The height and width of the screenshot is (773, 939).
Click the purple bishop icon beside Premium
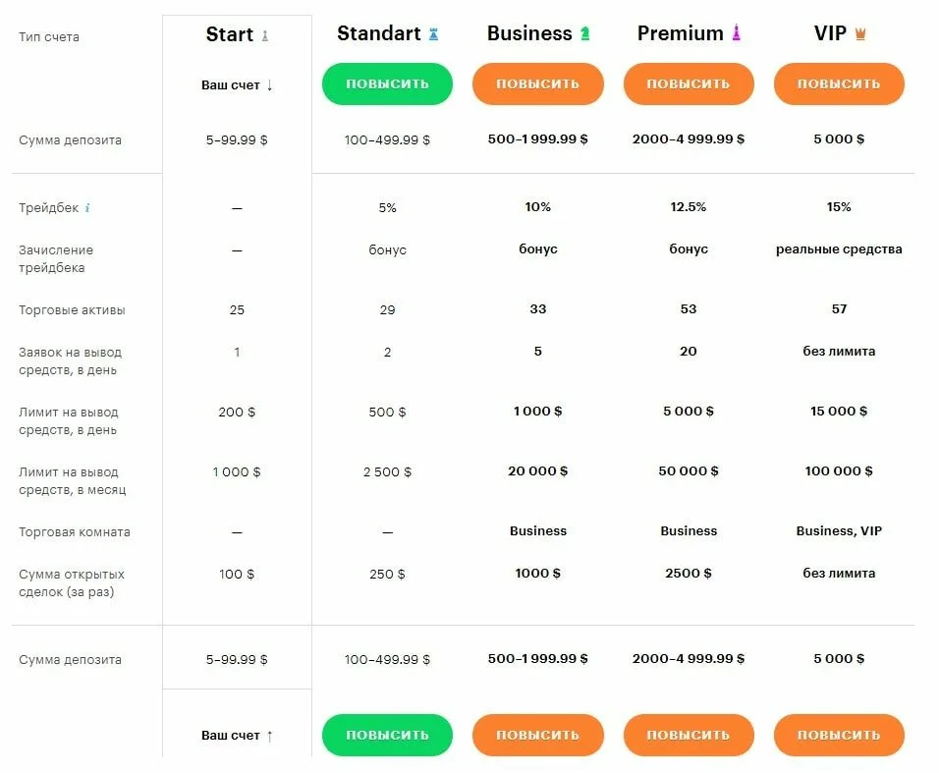[737, 33]
